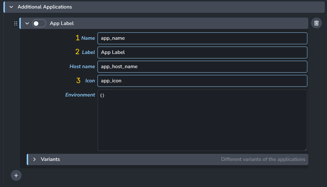Click the App Label header text
Image resolution: width=327 pixels, height=187 pixels.
click(x=62, y=24)
